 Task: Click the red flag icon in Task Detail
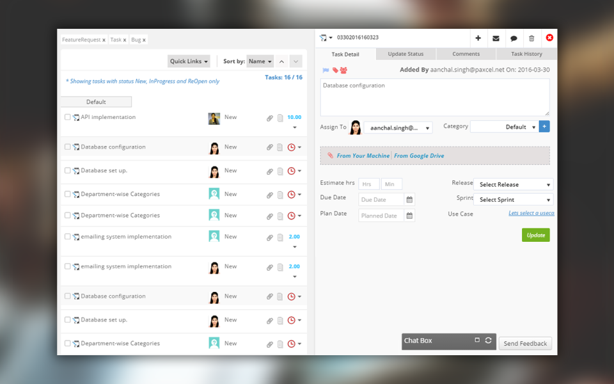326,70
